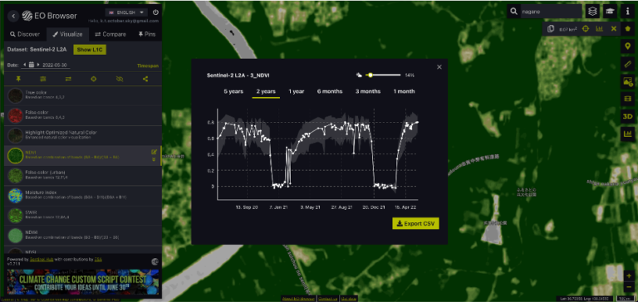Image resolution: width=638 pixels, height=302 pixels.
Task: Select the 1 year chart range
Action: (x=297, y=91)
